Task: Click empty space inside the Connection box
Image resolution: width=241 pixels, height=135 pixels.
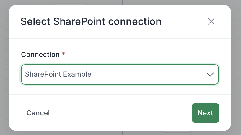Action: 148,75
